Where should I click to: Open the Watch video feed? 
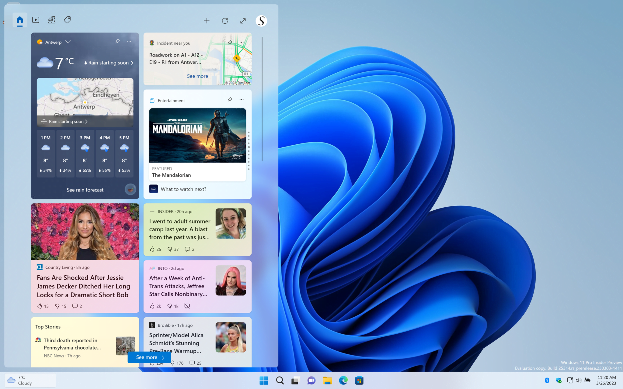point(36,20)
